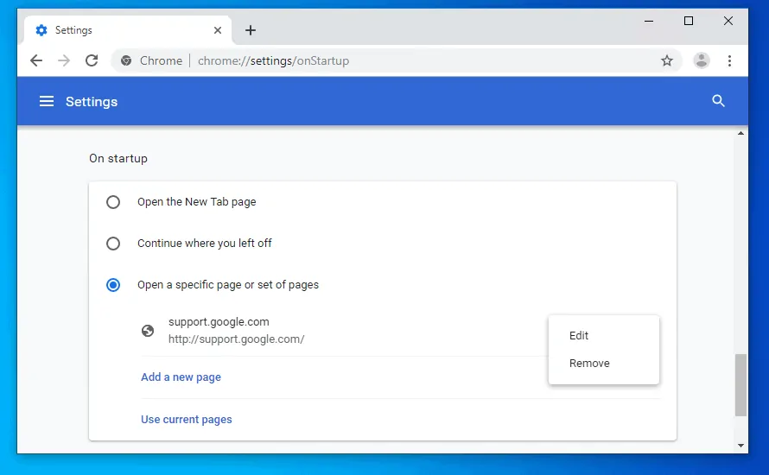Click the address bar URL field

415,60
